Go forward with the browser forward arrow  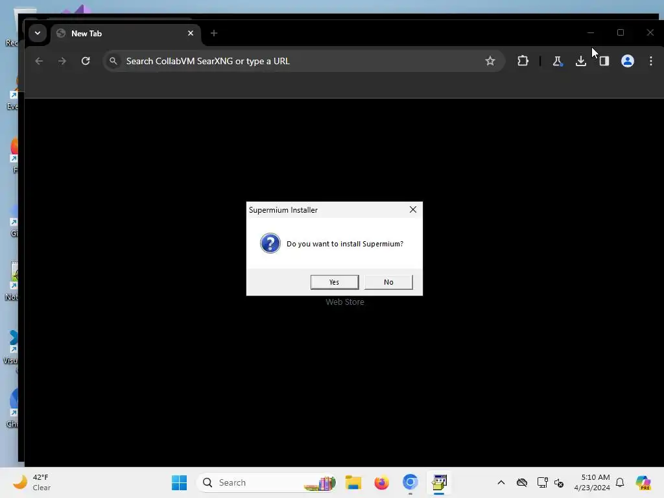[x=62, y=61]
